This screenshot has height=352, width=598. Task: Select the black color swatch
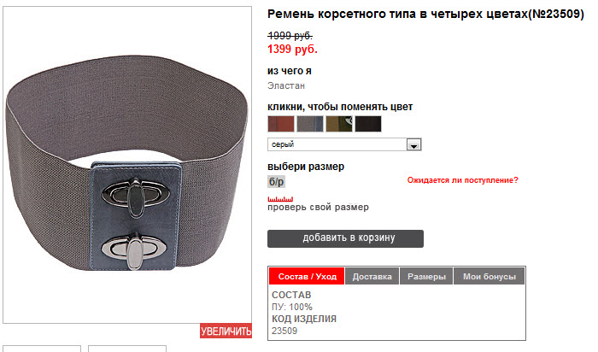pyautogui.click(x=368, y=124)
